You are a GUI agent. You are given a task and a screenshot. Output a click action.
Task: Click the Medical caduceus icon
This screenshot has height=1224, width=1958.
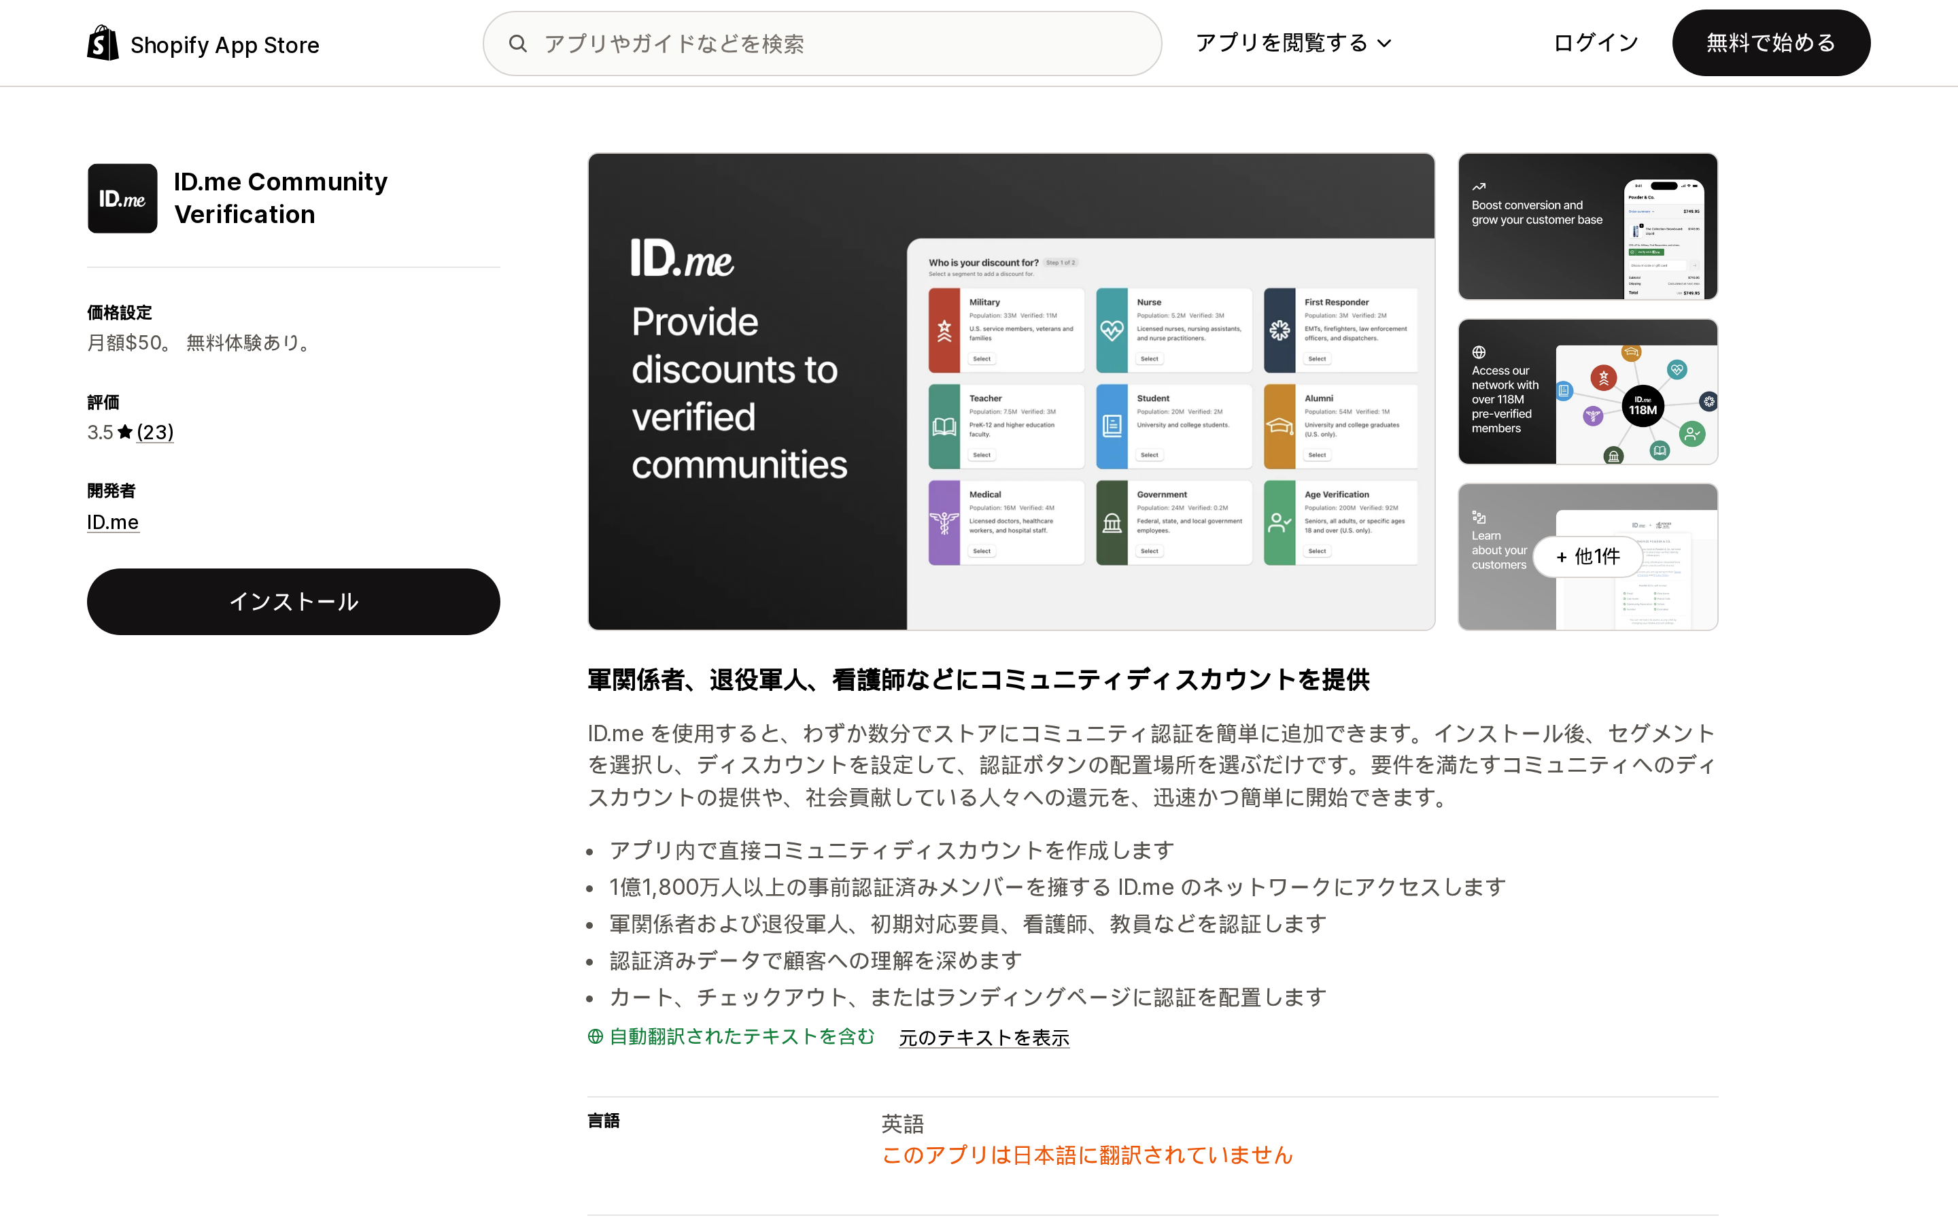tap(944, 523)
